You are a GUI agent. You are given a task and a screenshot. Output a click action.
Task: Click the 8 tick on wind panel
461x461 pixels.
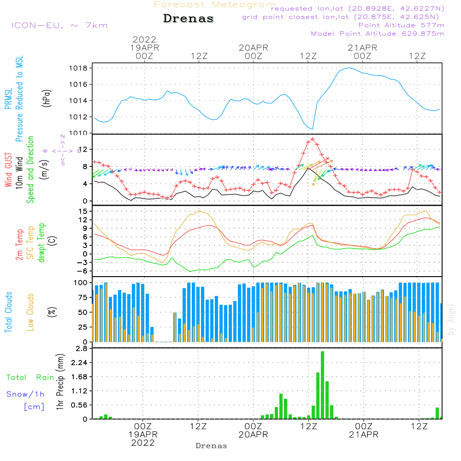click(x=85, y=166)
